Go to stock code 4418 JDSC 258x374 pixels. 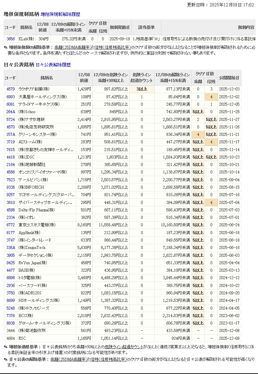pos(11,157)
